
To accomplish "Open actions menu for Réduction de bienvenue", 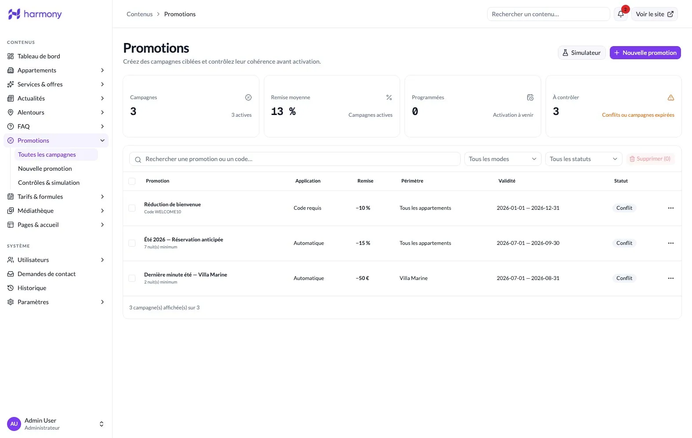I will (671, 208).
